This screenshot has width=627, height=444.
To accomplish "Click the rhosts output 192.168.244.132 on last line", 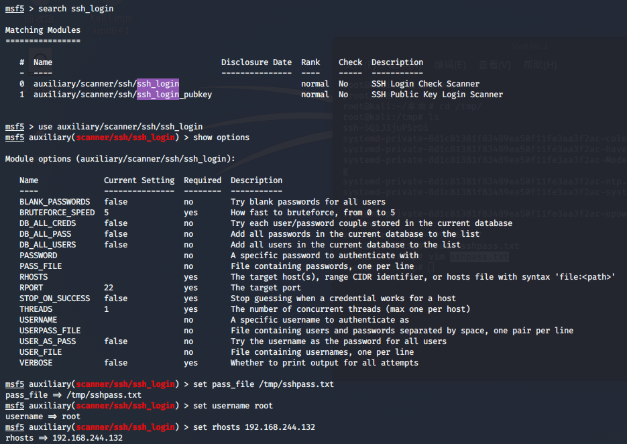I will [87, 438].
